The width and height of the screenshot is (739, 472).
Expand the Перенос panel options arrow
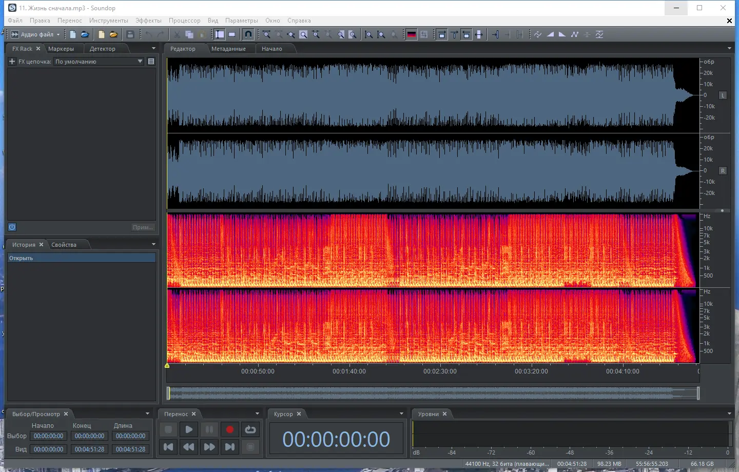coord(257,414)
